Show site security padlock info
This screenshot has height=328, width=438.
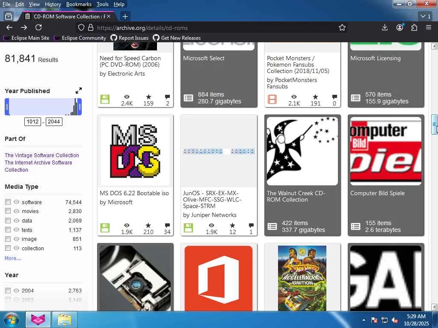point(91,28)
